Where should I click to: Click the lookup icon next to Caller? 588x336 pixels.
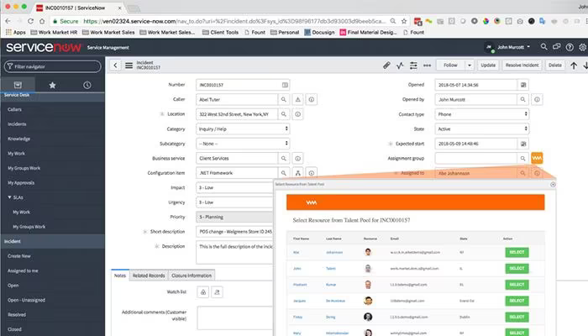pyautogui.click(x=284, y=99)
